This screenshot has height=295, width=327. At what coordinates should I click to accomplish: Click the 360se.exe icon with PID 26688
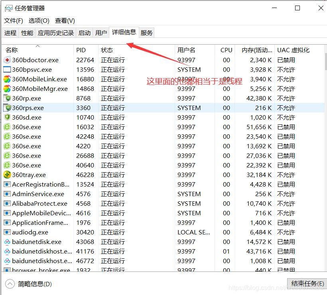click(x=7, y=156)
